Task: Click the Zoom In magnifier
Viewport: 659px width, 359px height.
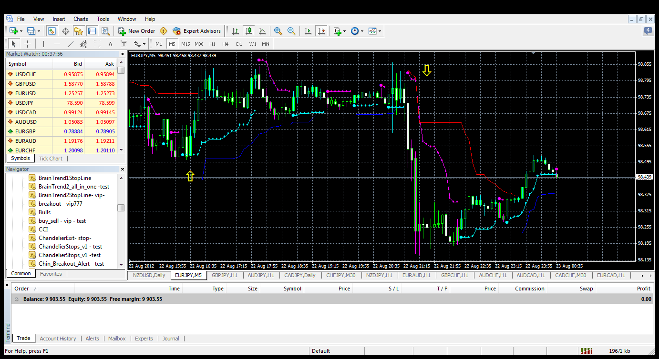Action: [278, 31]
